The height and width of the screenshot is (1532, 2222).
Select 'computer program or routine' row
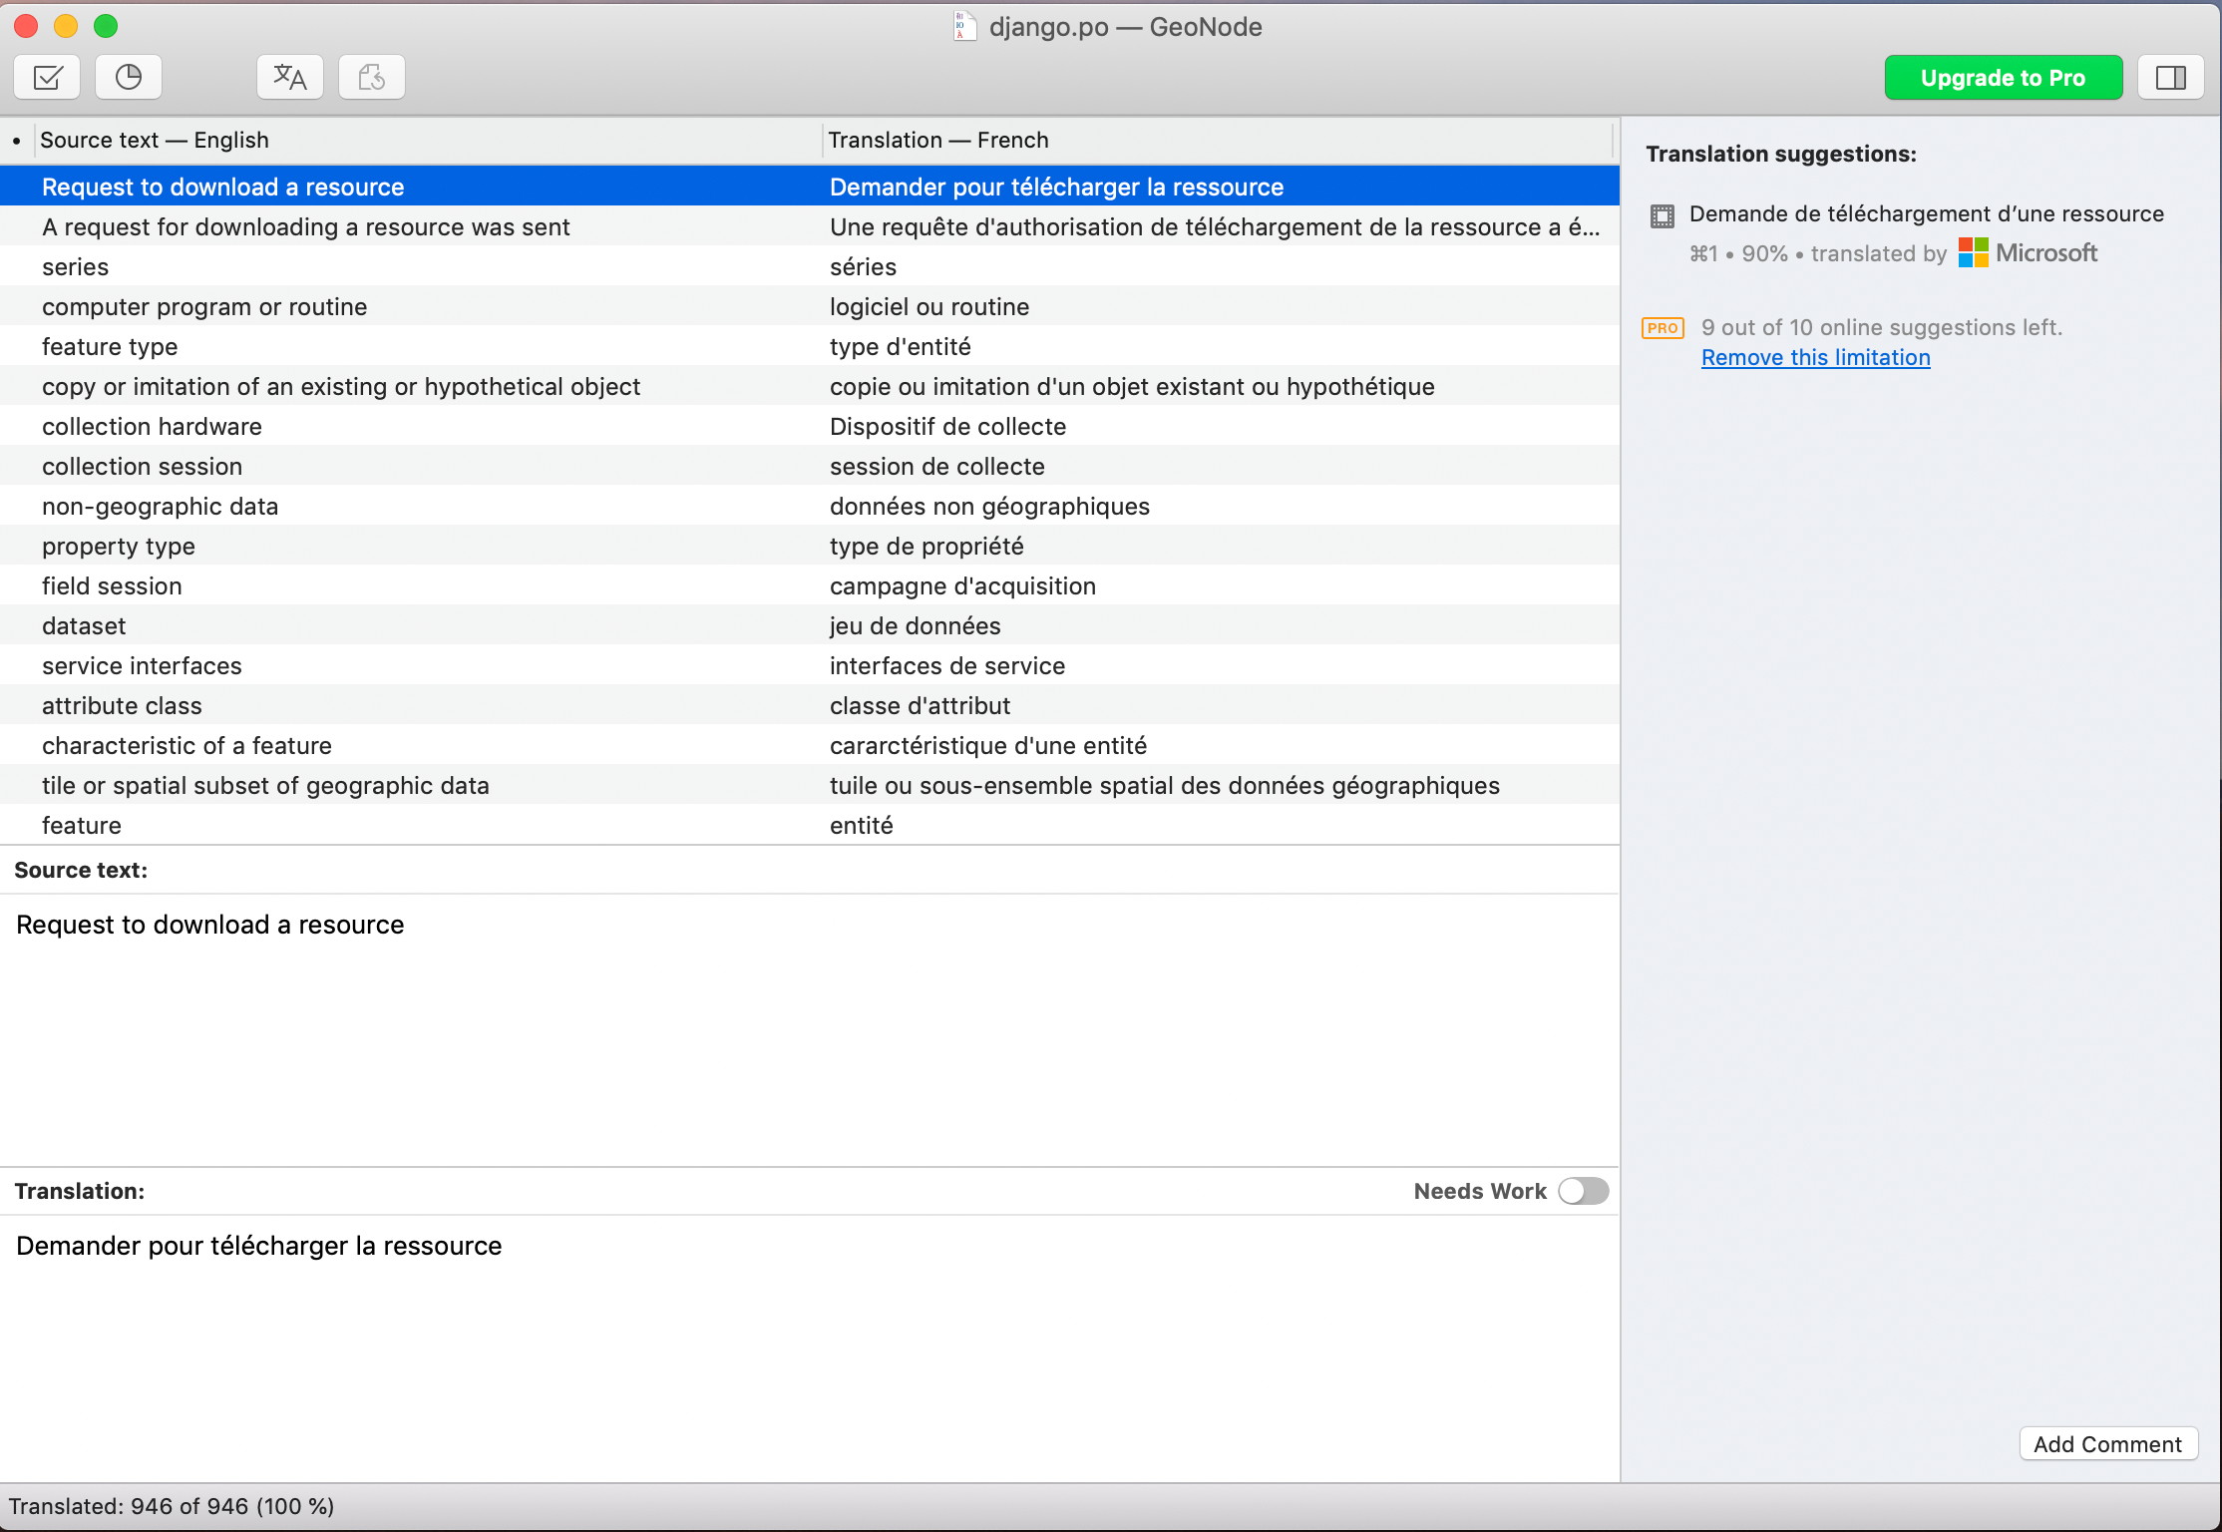tap(809, 306)
